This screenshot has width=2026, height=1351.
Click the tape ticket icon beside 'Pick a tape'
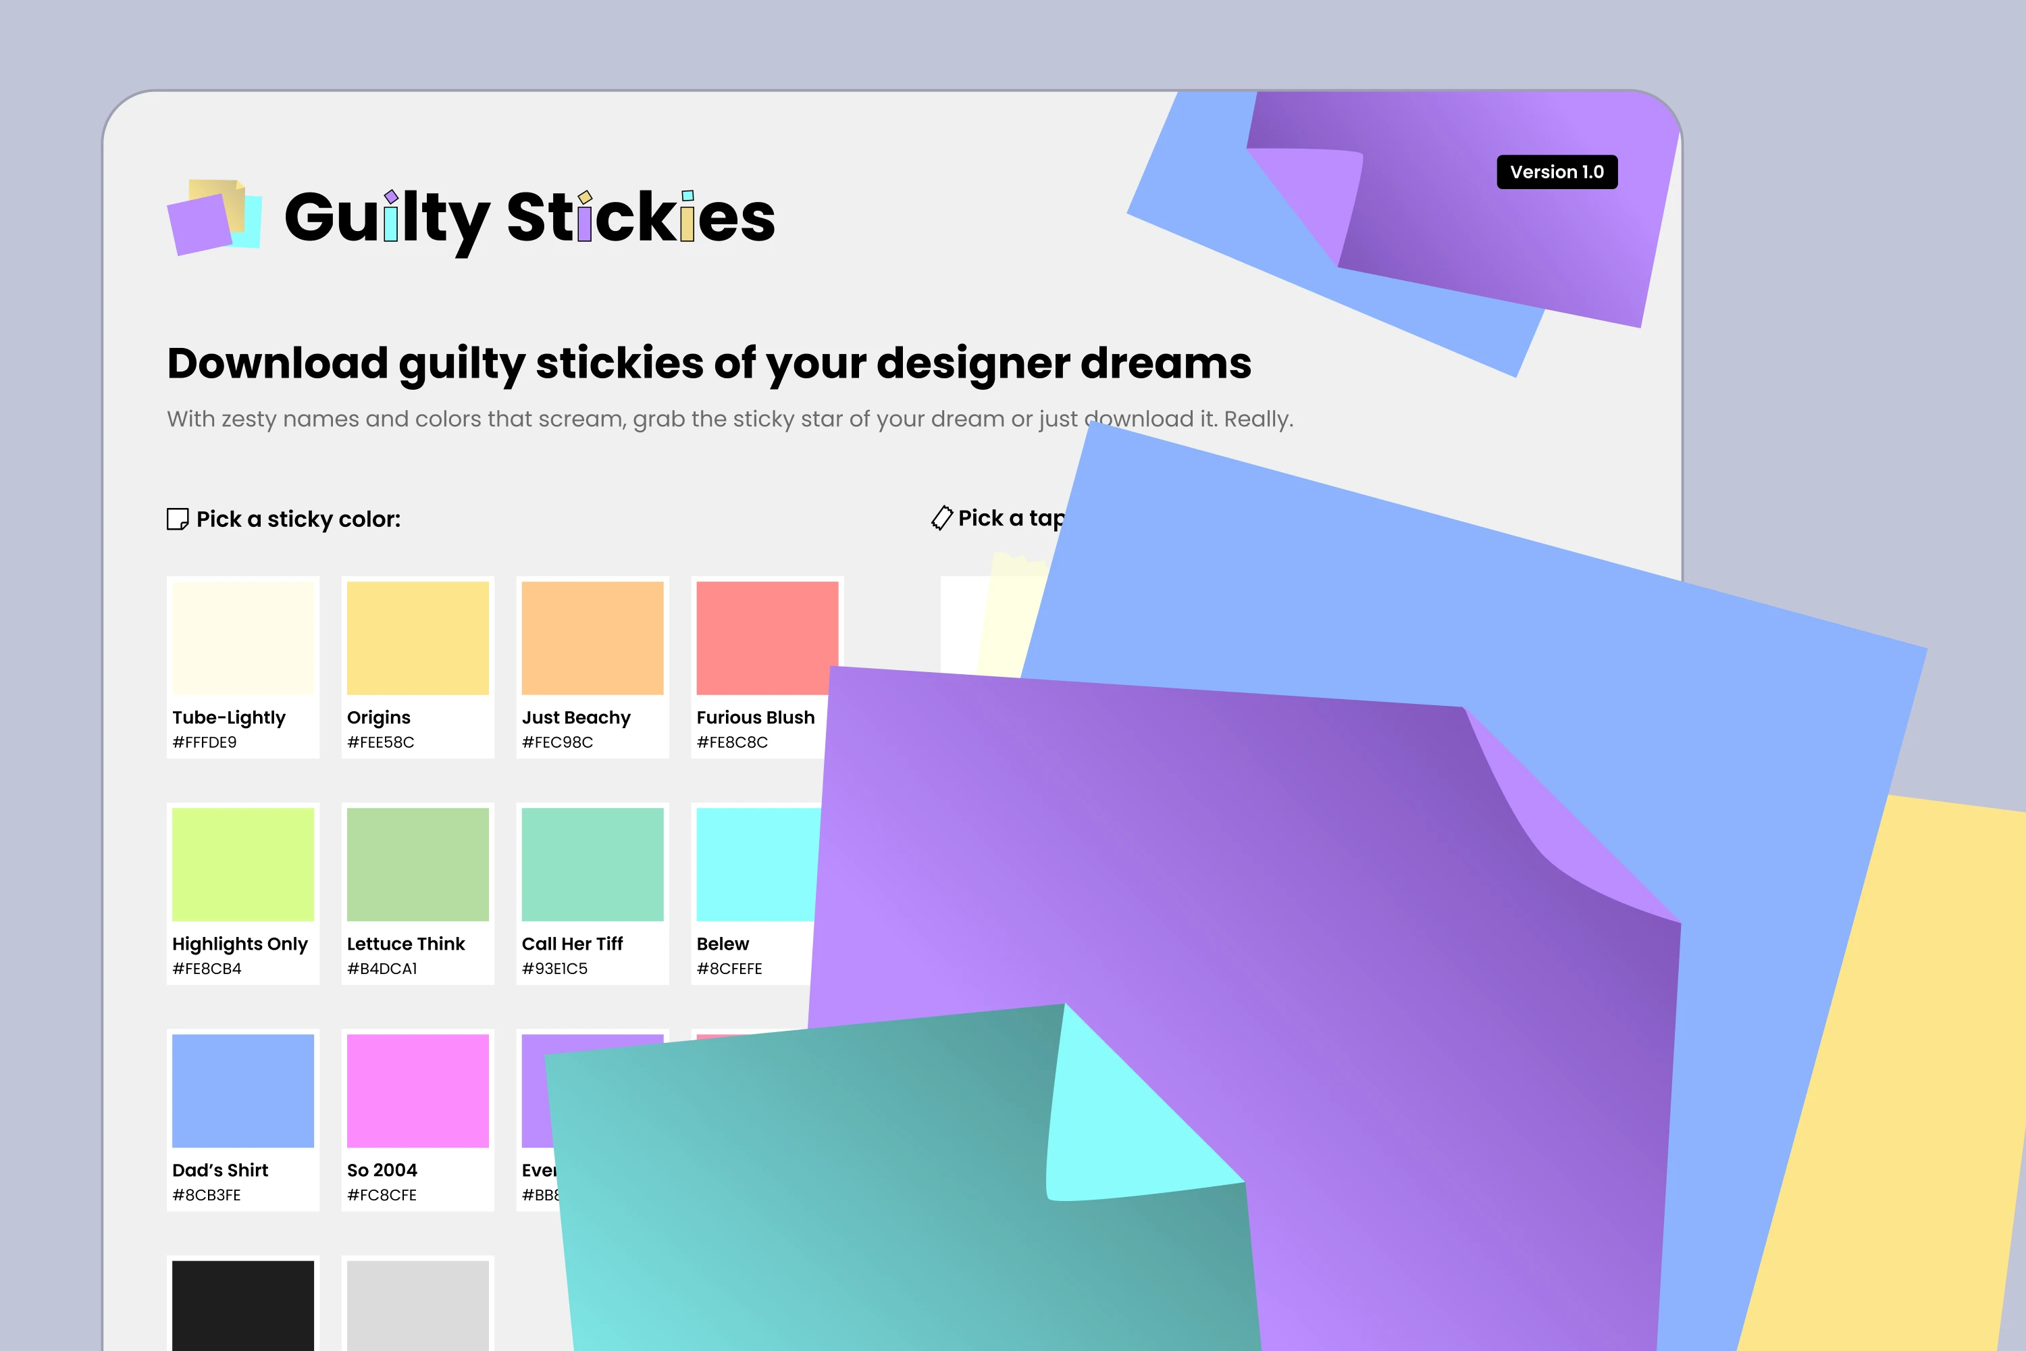click(x=941, y=518)
